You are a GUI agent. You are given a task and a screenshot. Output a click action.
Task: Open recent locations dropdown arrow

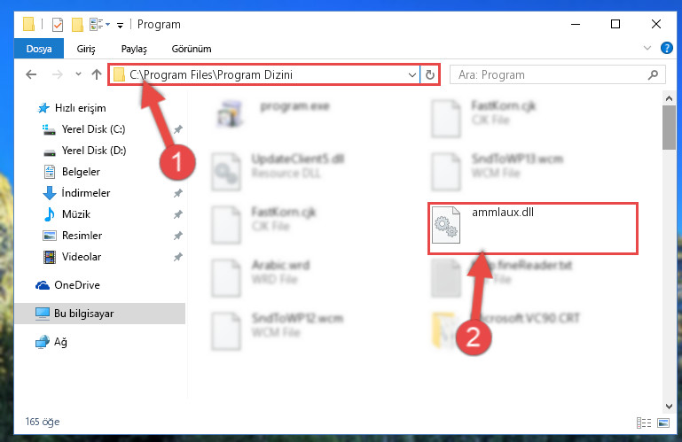tap(78, 74)
